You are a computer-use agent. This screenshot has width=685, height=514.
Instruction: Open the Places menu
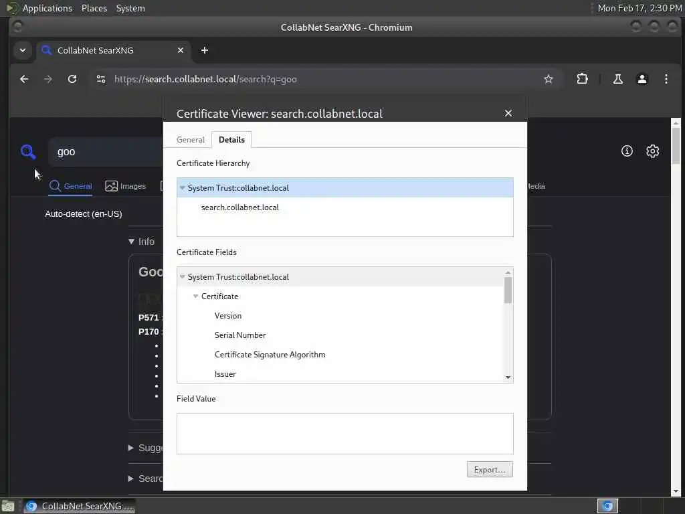pyautogui.click(x=94, y=8)
